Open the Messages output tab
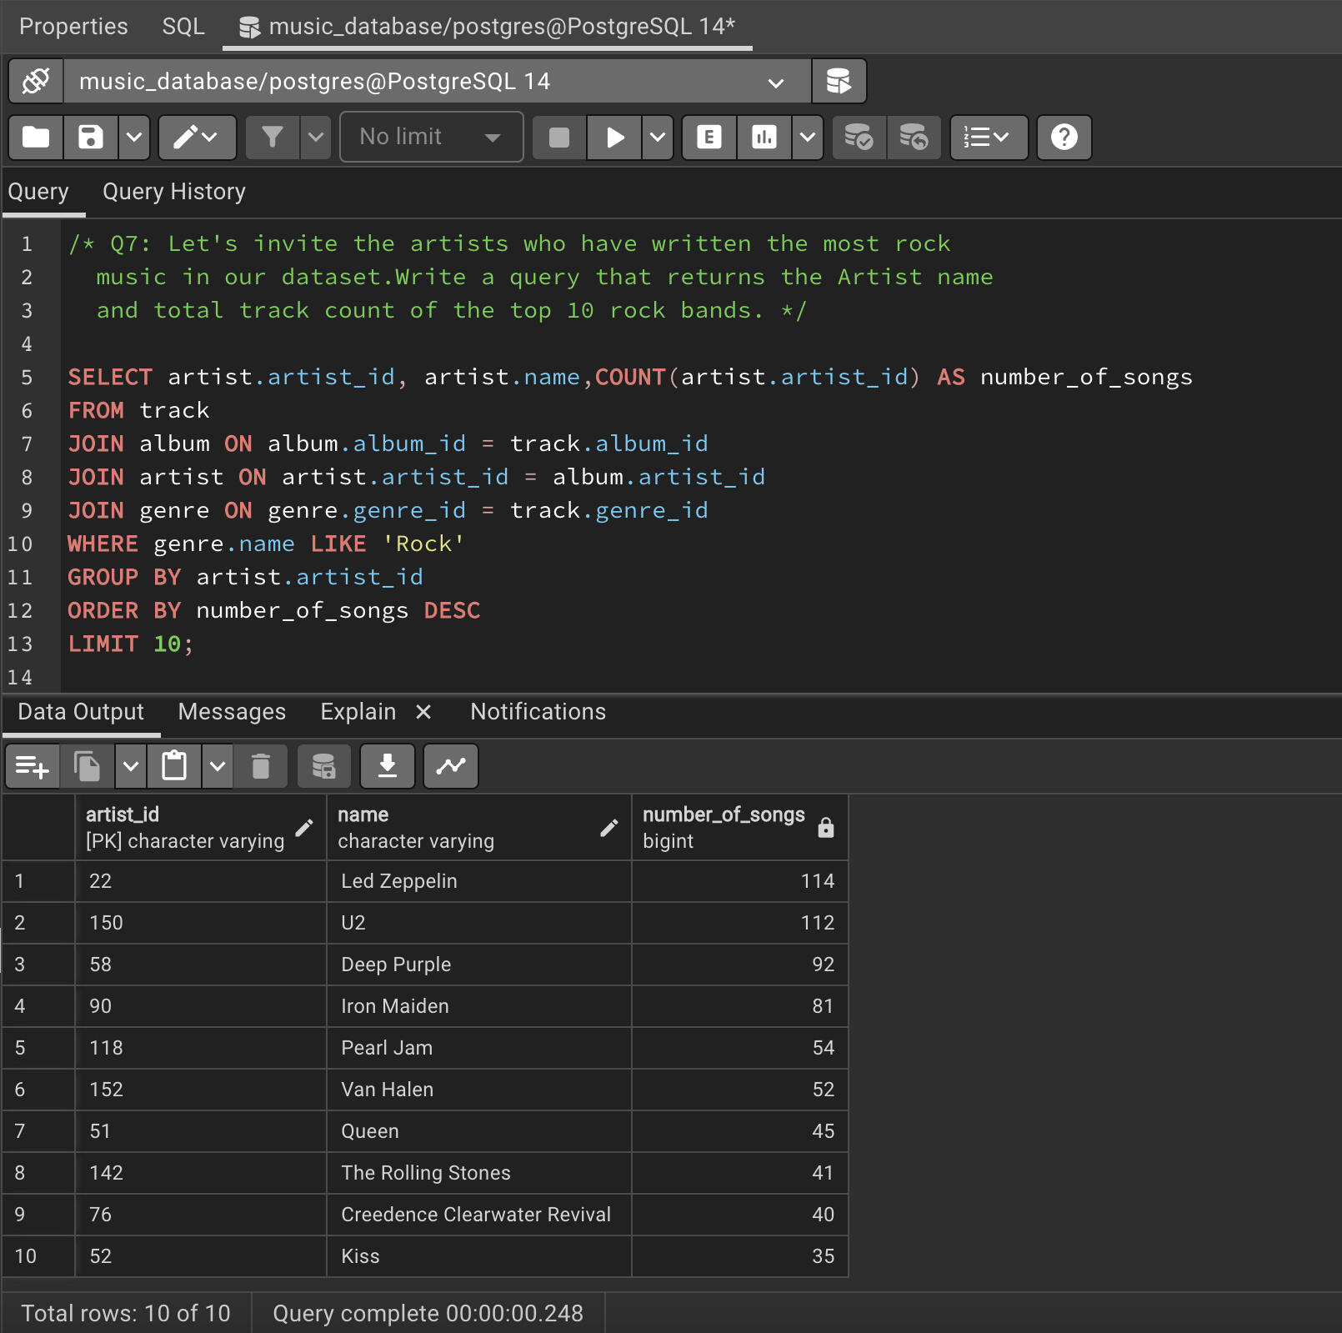The width and height of the screenshot is (1342, 1333). pyautogui.click(x=232, y=712)
